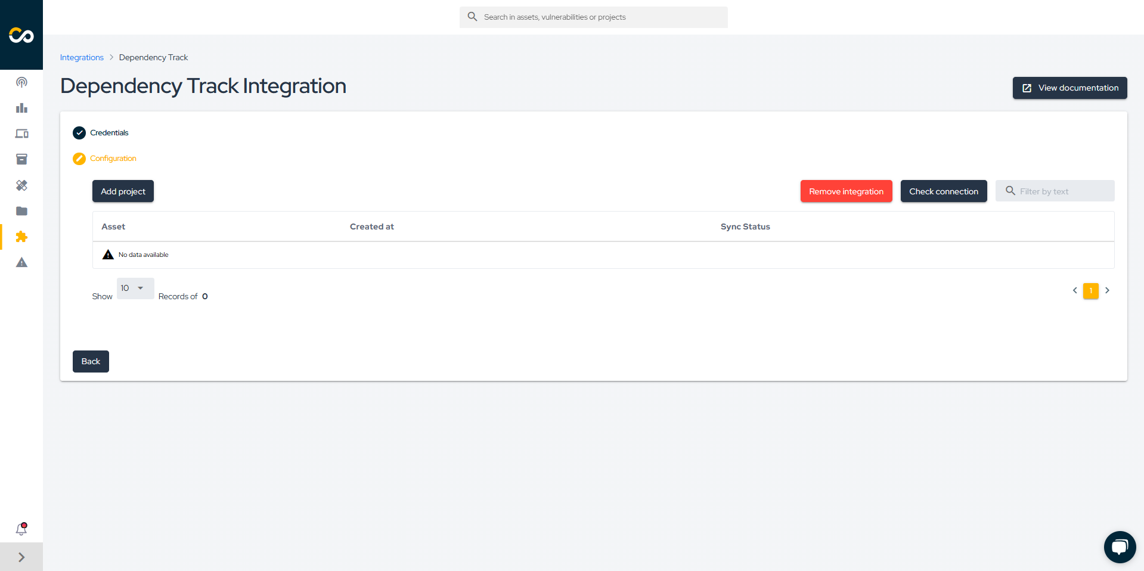
Task: Click Check connection button
Action: [944, 191]
